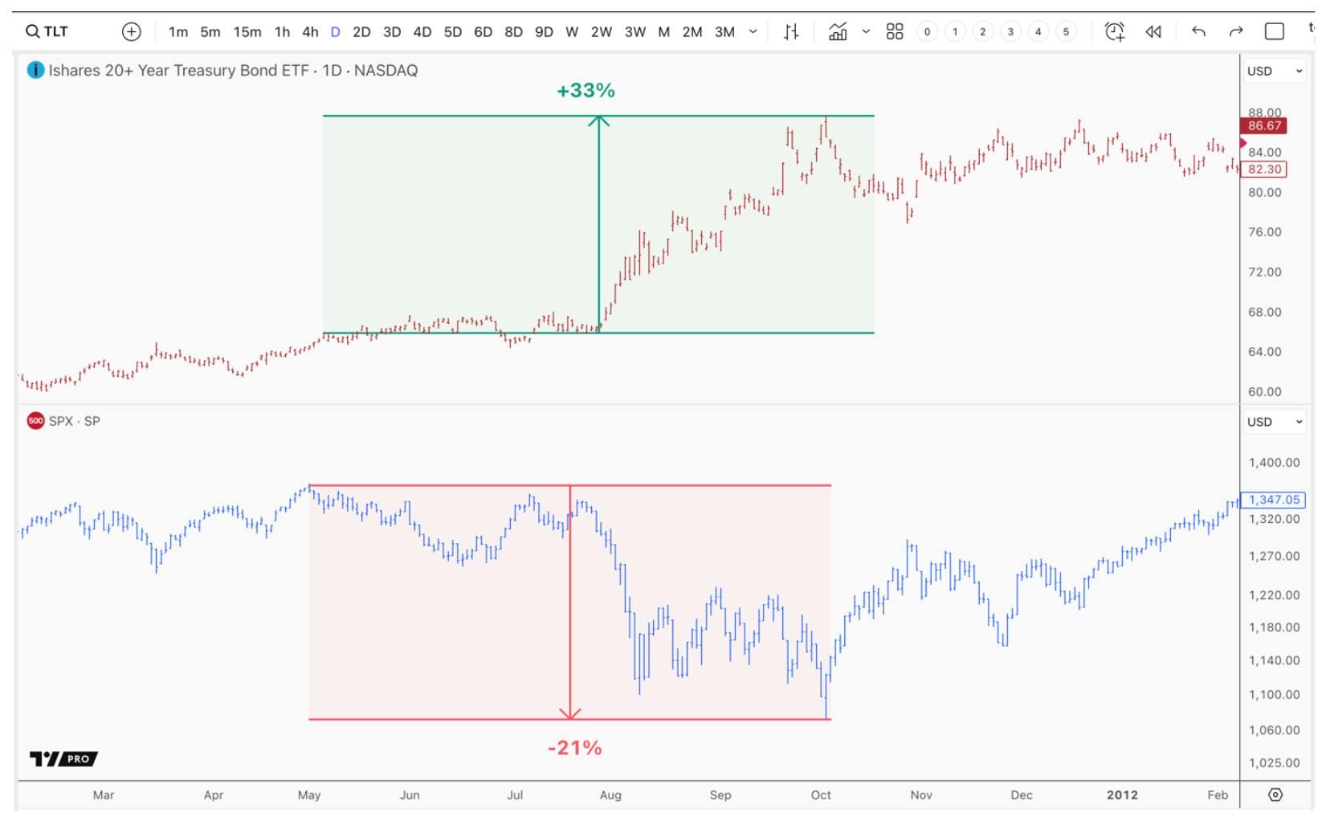Click the 86.67 red price label

tap(1264, 125)
